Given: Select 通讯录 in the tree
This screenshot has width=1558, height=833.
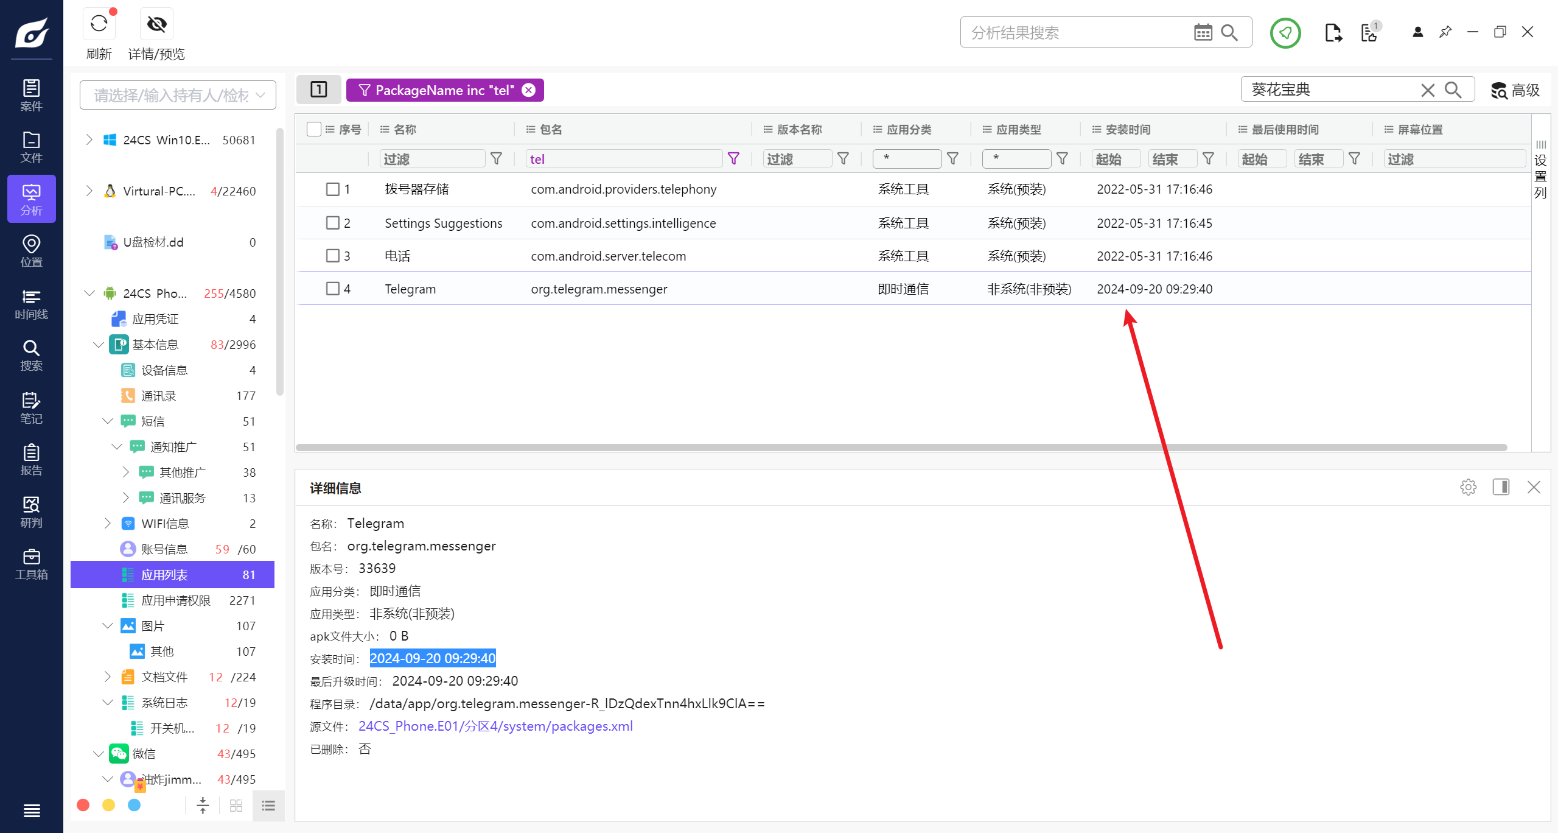Looking at the screenshot, I should pyautogui.click(x=158, y=396).
